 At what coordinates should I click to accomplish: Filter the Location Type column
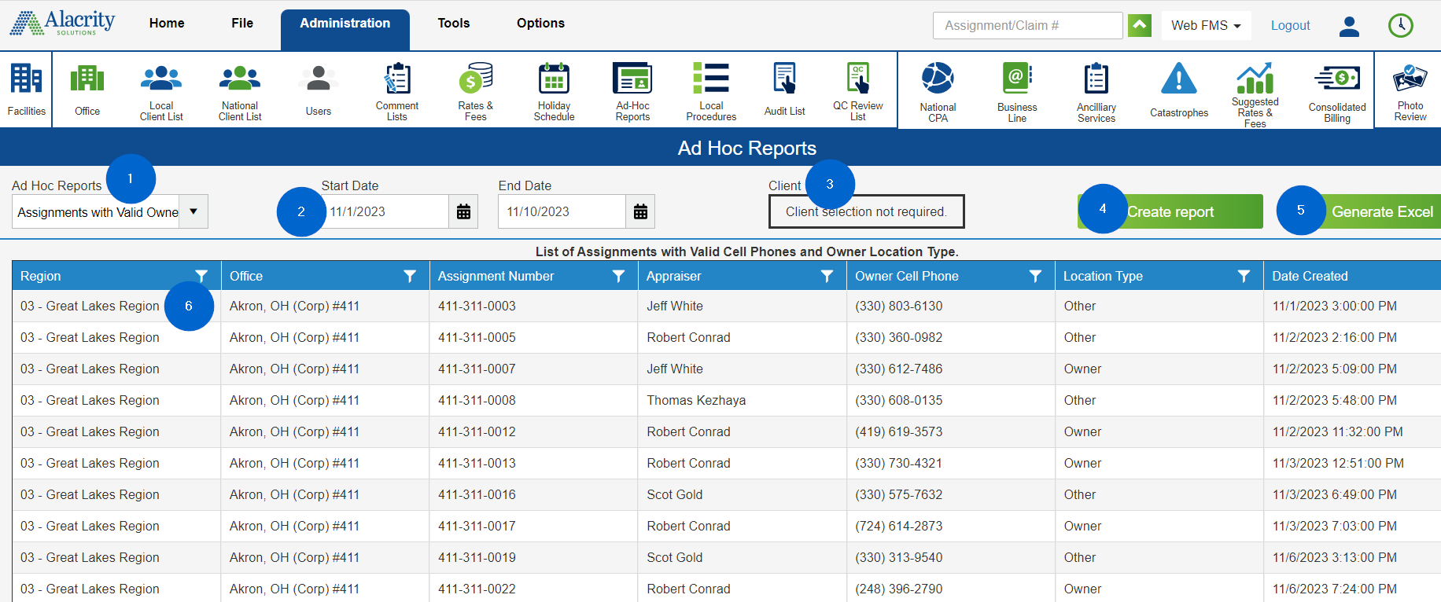pyautogui.click(x=1244, y=276)
